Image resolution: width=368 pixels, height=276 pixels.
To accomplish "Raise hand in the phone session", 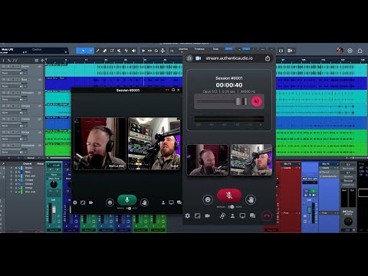I will tap(251, 199).
